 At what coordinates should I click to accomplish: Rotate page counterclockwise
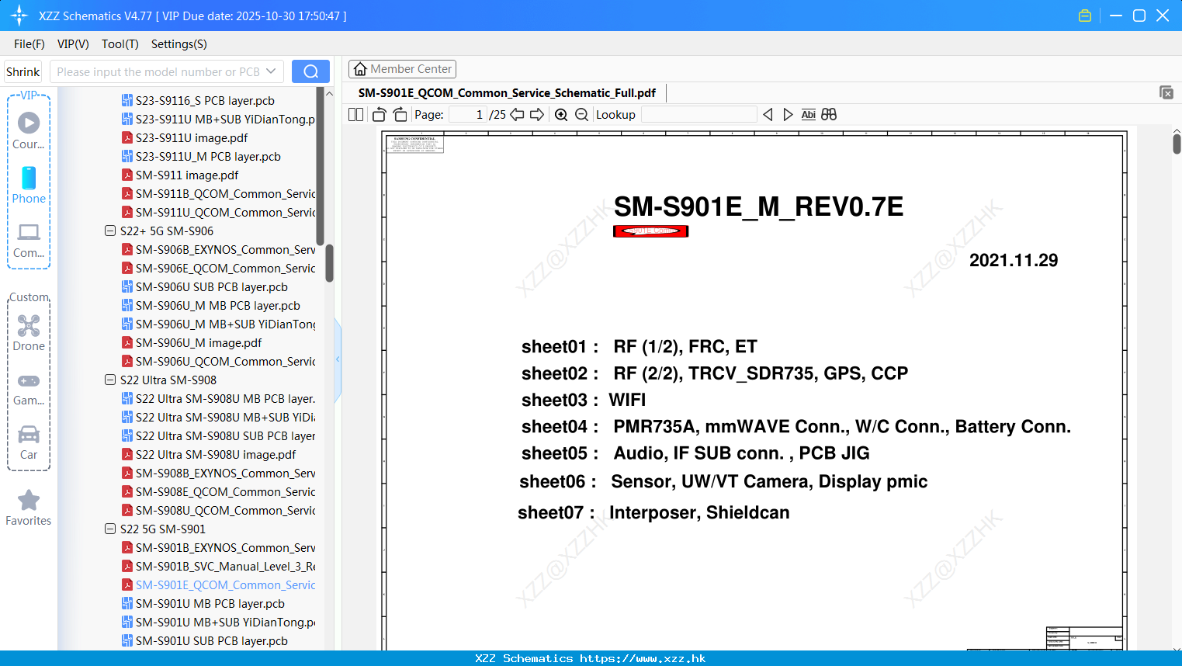click(379, 114)
